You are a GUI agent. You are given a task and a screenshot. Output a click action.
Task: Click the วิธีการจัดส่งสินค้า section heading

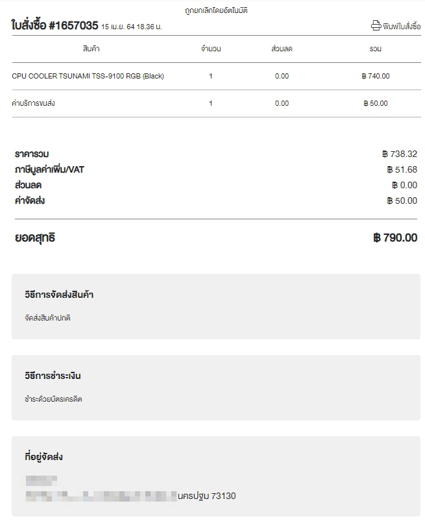pyautogui.click(x=58, y=295)
